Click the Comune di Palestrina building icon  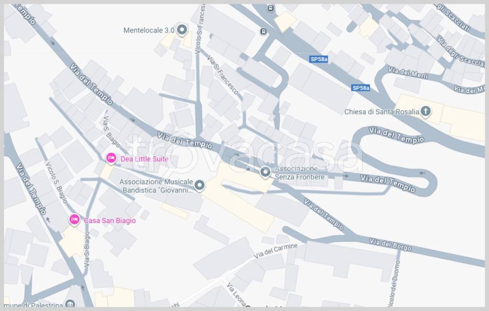(x=71, y=304)
